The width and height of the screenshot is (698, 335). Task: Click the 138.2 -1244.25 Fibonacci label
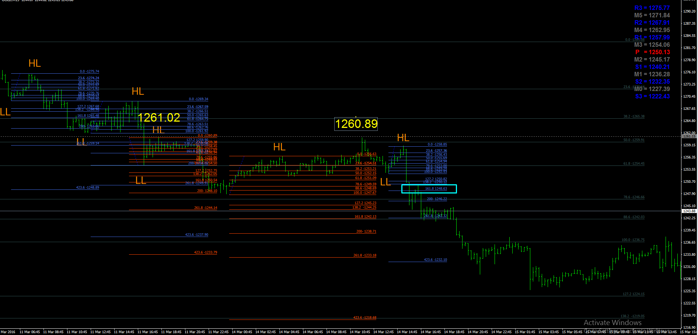tap(364, 207)
